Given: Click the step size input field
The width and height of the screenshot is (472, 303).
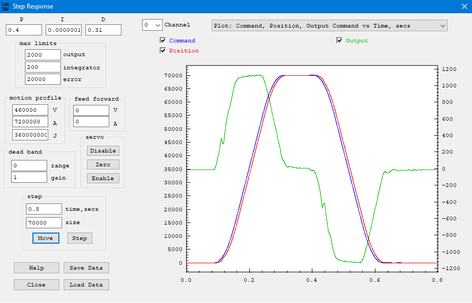Looking at the screenshot, I should click(44, 223).
